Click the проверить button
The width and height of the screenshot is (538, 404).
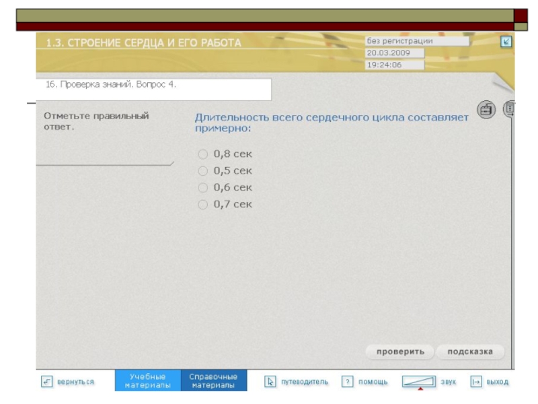[x=400, y=351]
